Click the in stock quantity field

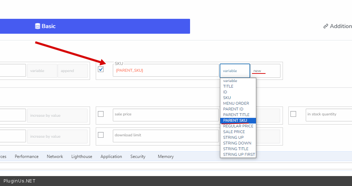(327, 115)
